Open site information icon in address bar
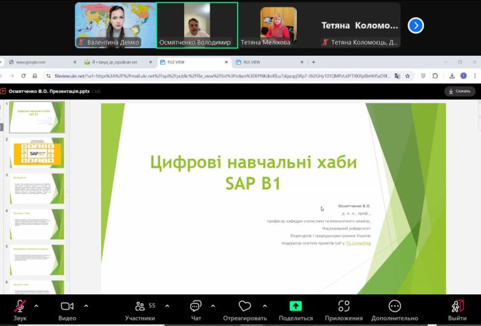Image resolution: width=481 pixels, height=326 pixels. tap(49, 76)
